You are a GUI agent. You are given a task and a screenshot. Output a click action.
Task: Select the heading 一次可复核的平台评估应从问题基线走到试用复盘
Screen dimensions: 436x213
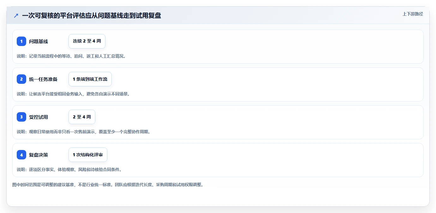click(x=92, y=15)
